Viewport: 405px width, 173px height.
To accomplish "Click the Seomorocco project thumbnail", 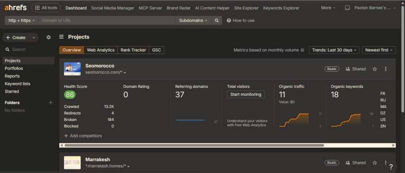I will click(72, 69).
